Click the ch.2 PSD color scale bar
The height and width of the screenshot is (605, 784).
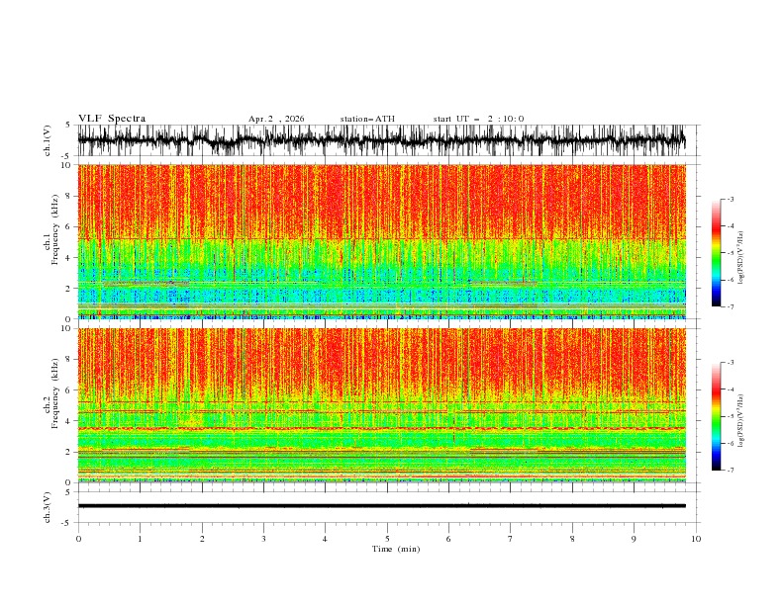pyautogui.click(x=716, y=416)
